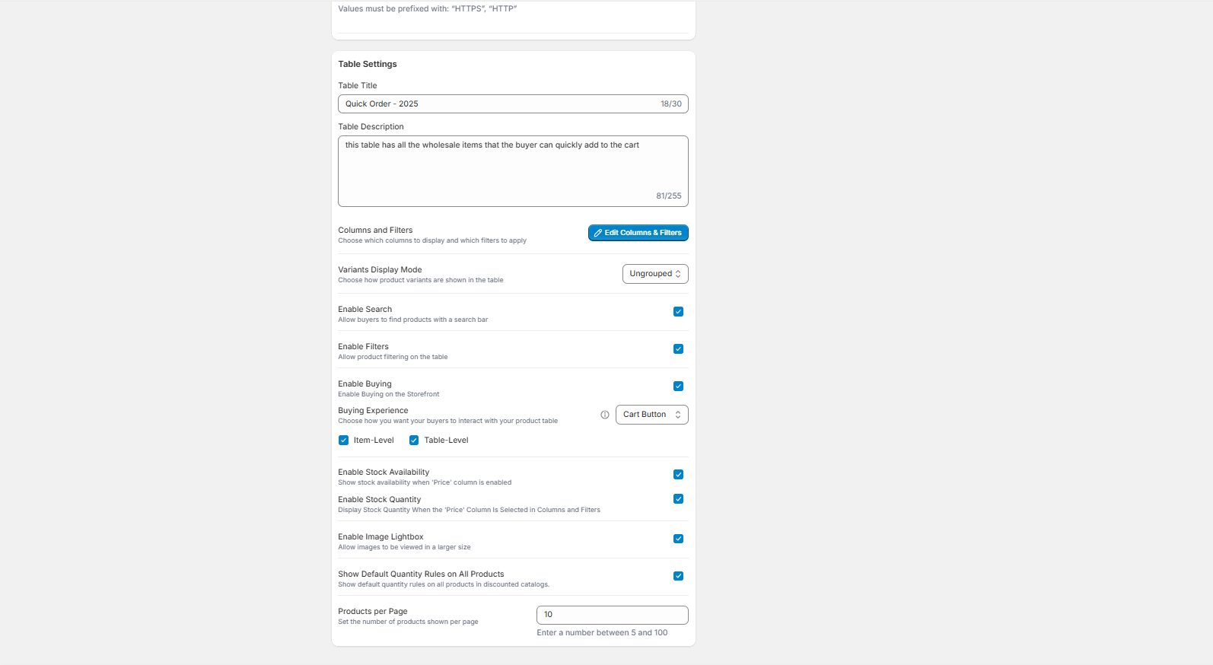The height and width of the screenshot is (665, 1213).
Task: Click the Table Settings heading
Action: [368, 64]
